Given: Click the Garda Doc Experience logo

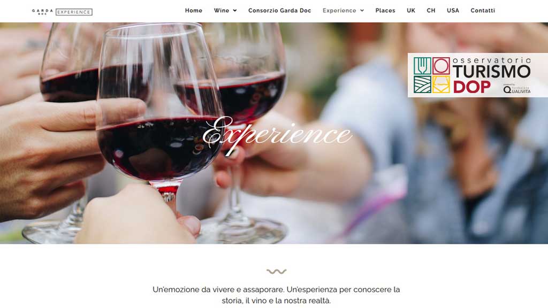Looking at the screenshot, I should point(62,12).
